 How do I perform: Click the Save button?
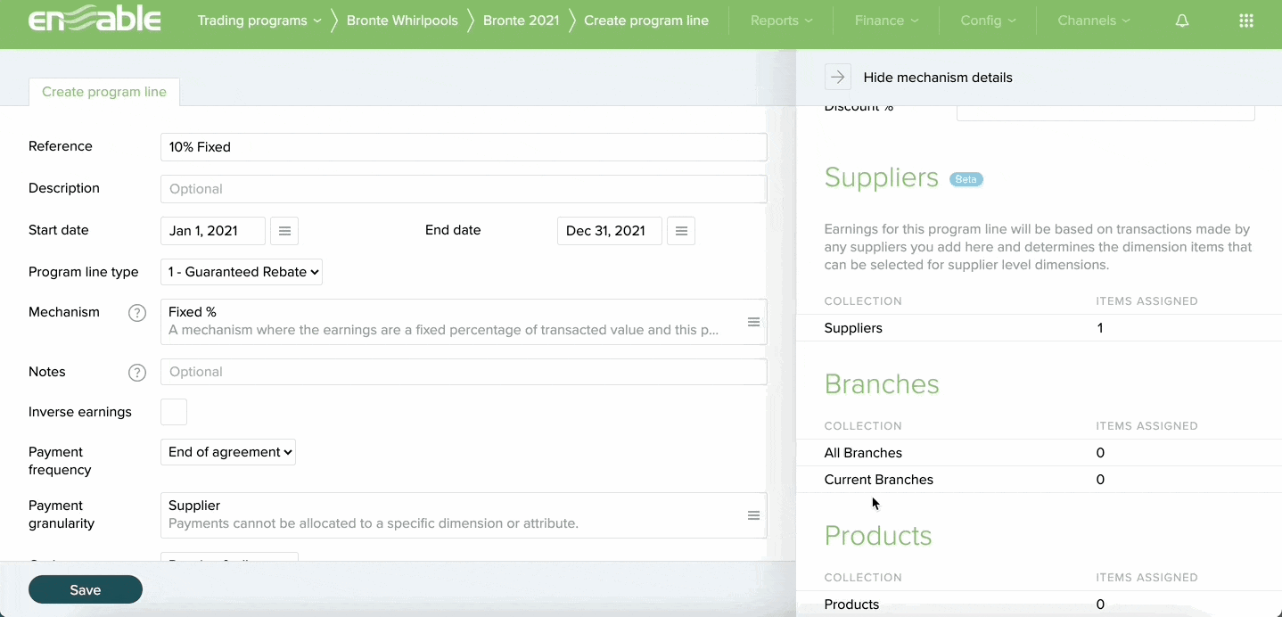coord(86,589)
